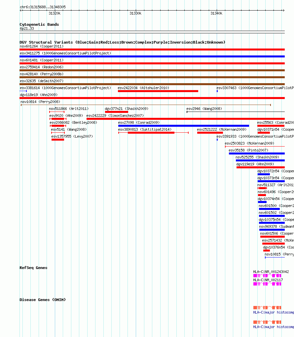Select esv2503823 (McKernan2009) label

pos(249,143)
